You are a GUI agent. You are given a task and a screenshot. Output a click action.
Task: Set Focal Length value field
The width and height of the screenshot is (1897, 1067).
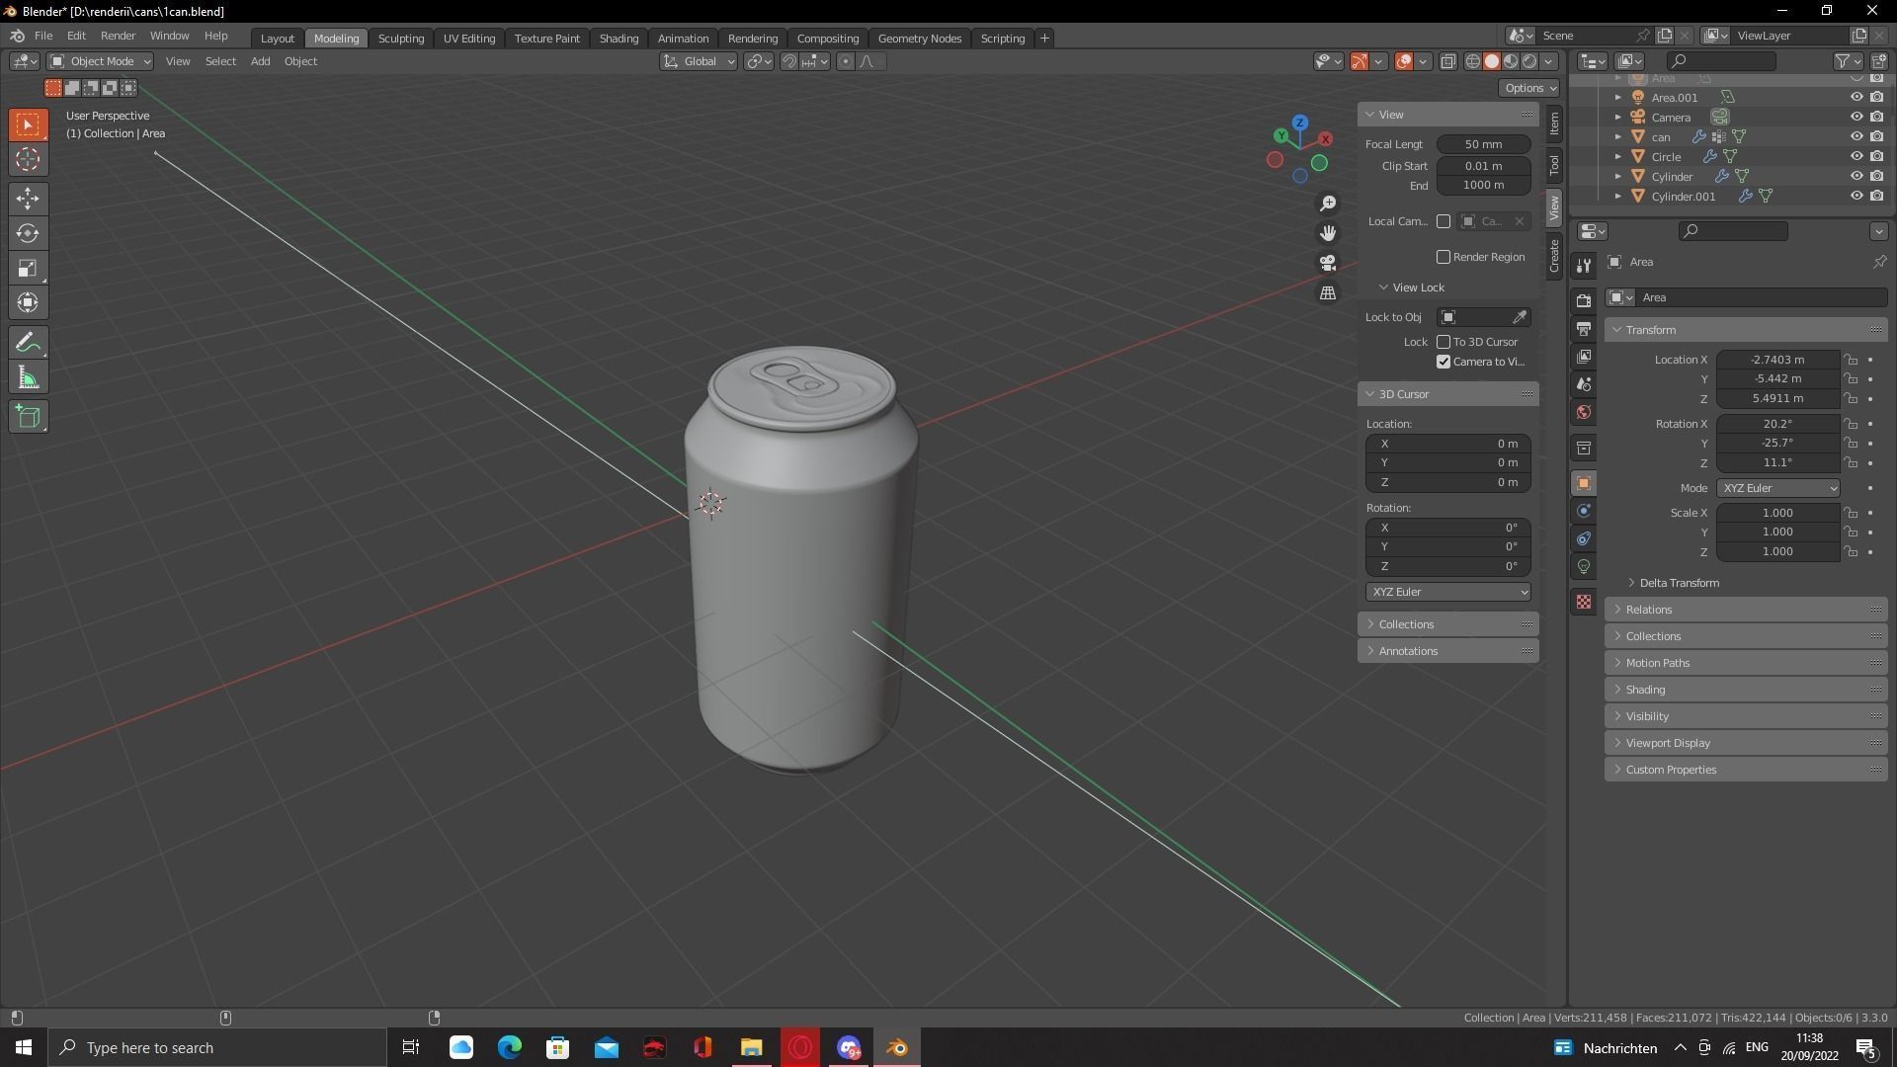[1482, 143]
